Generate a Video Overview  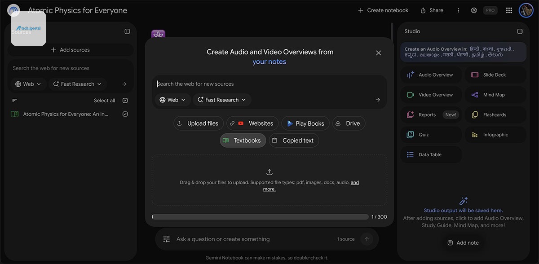click(431, 95)
